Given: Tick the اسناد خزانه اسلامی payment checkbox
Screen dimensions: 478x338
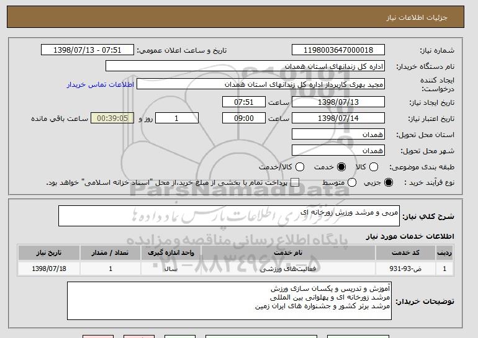Looking at the screenshot, I should click(x=295, y=183).
